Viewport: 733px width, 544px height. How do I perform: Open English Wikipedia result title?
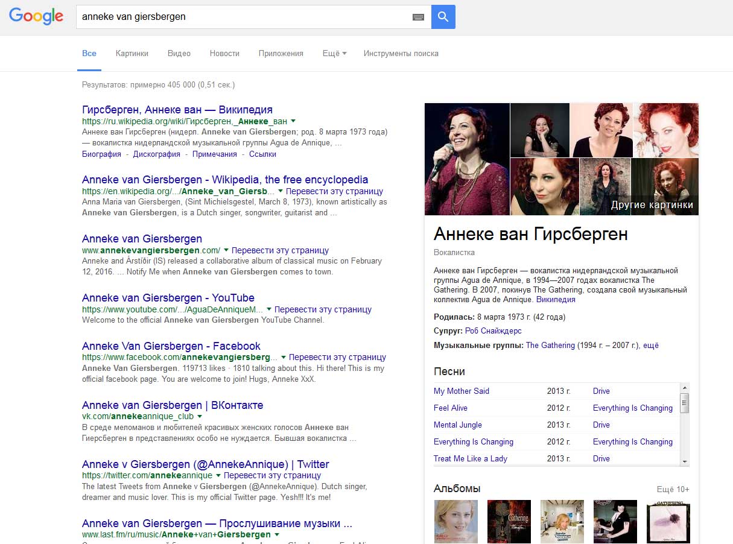(225, 180)
